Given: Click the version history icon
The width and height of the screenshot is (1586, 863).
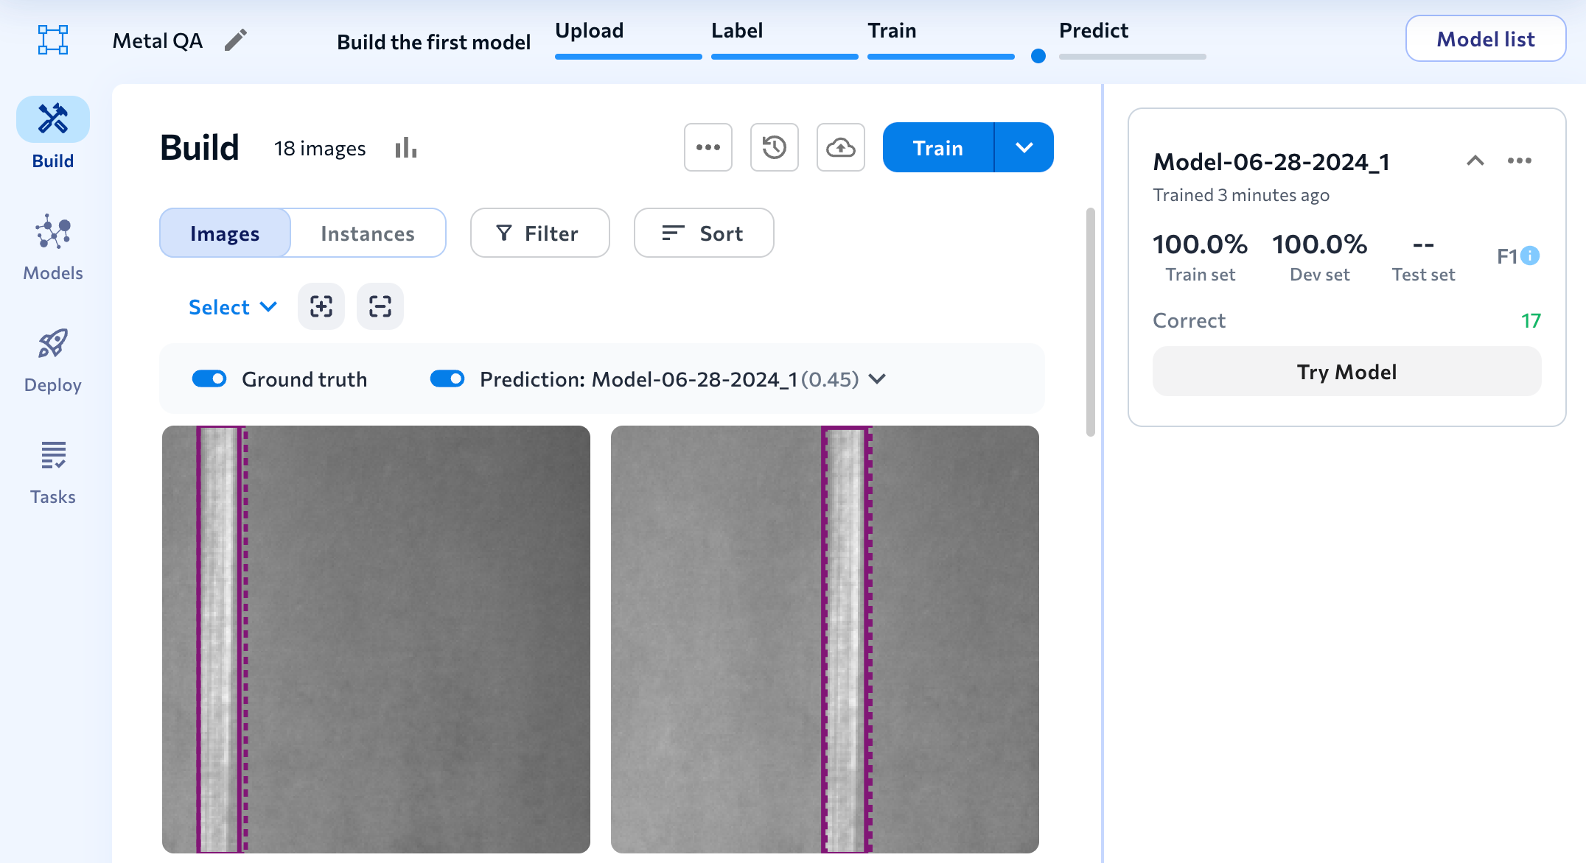Looking at the screenshot, I should [774, 147].
